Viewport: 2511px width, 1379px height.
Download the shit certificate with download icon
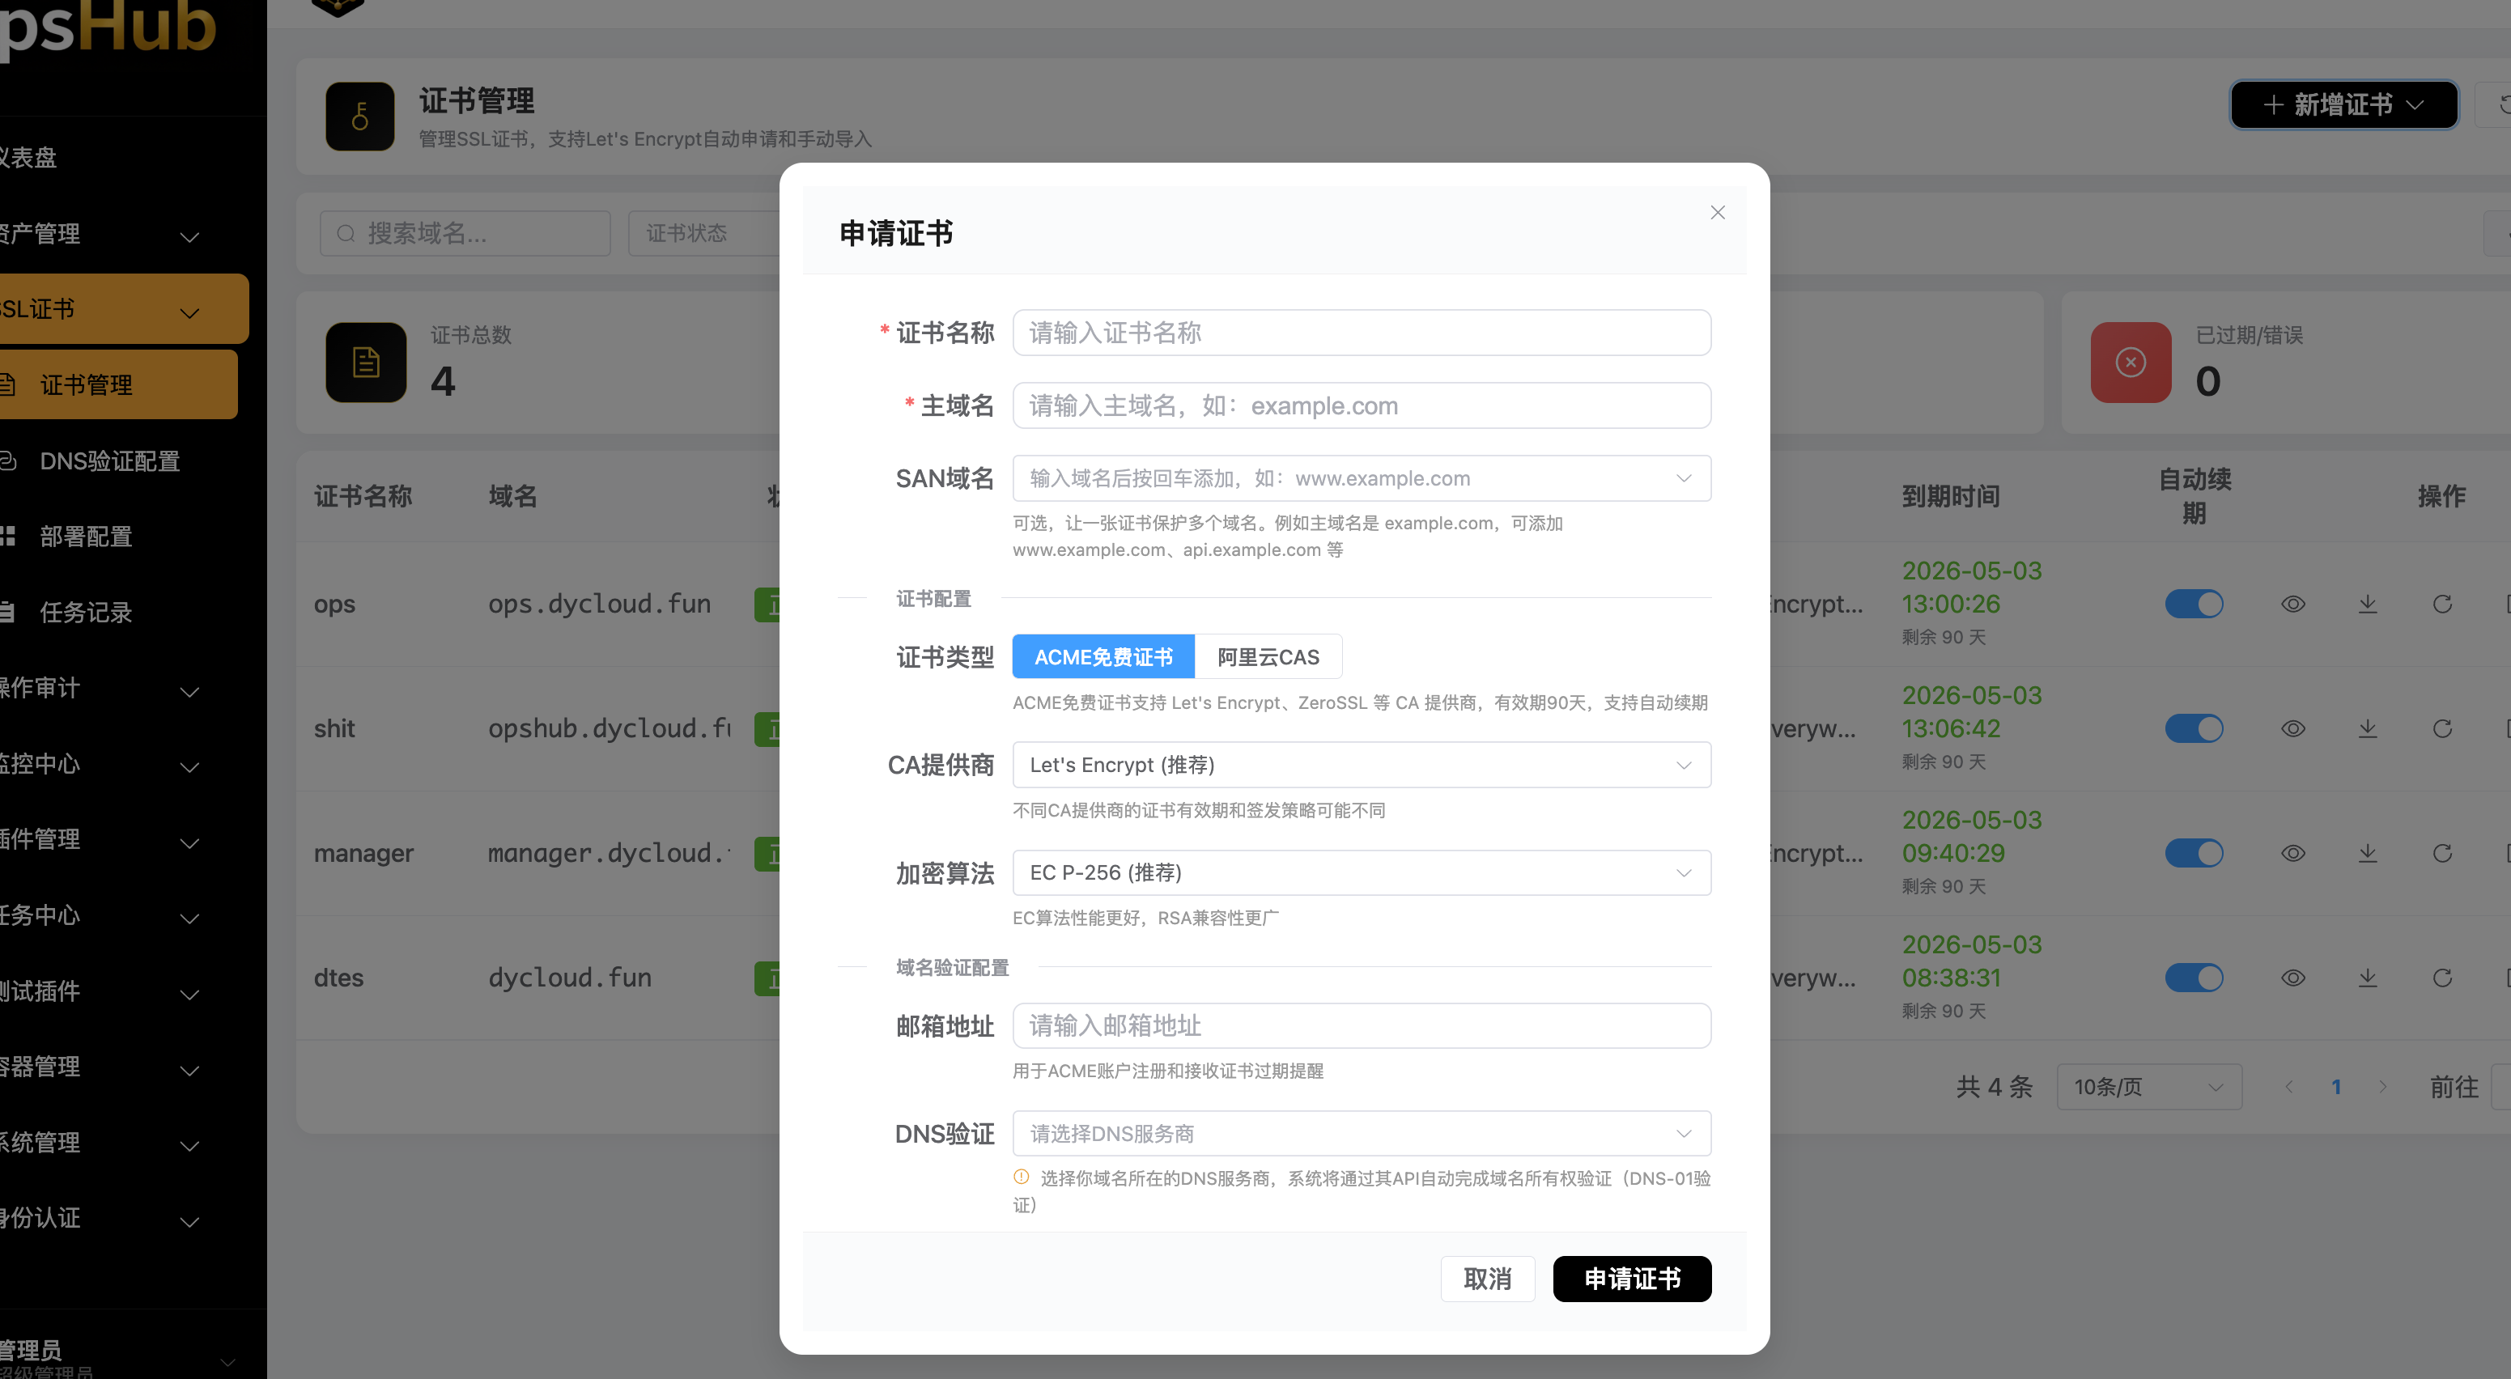[x=2368, y=728]
